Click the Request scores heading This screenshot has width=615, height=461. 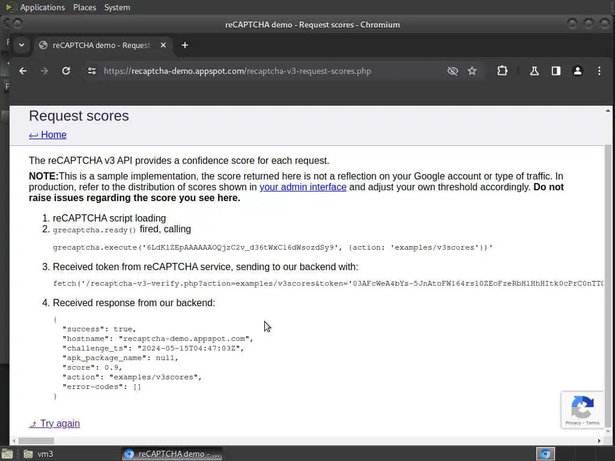pyautogui.click(x=79, y=116)
